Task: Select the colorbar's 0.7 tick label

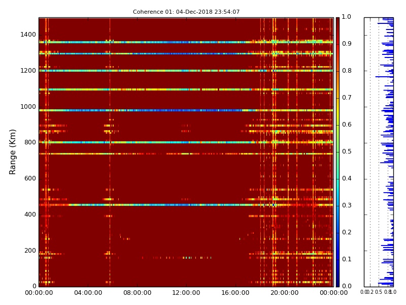Action: click(346, 98)
